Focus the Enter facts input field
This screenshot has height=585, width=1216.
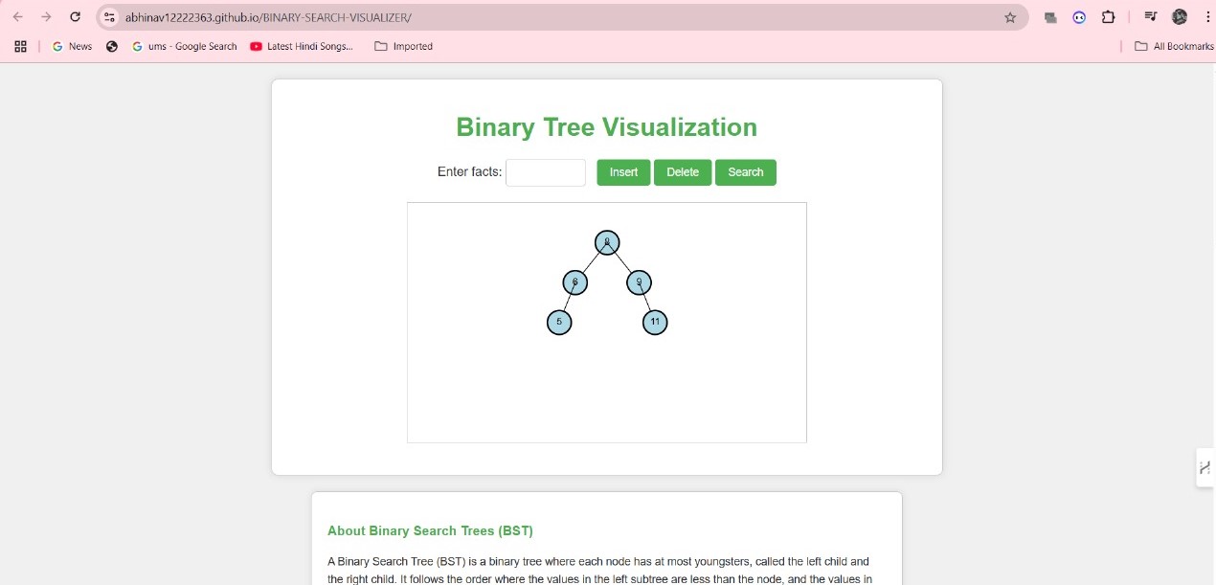(x=546, y=172)
